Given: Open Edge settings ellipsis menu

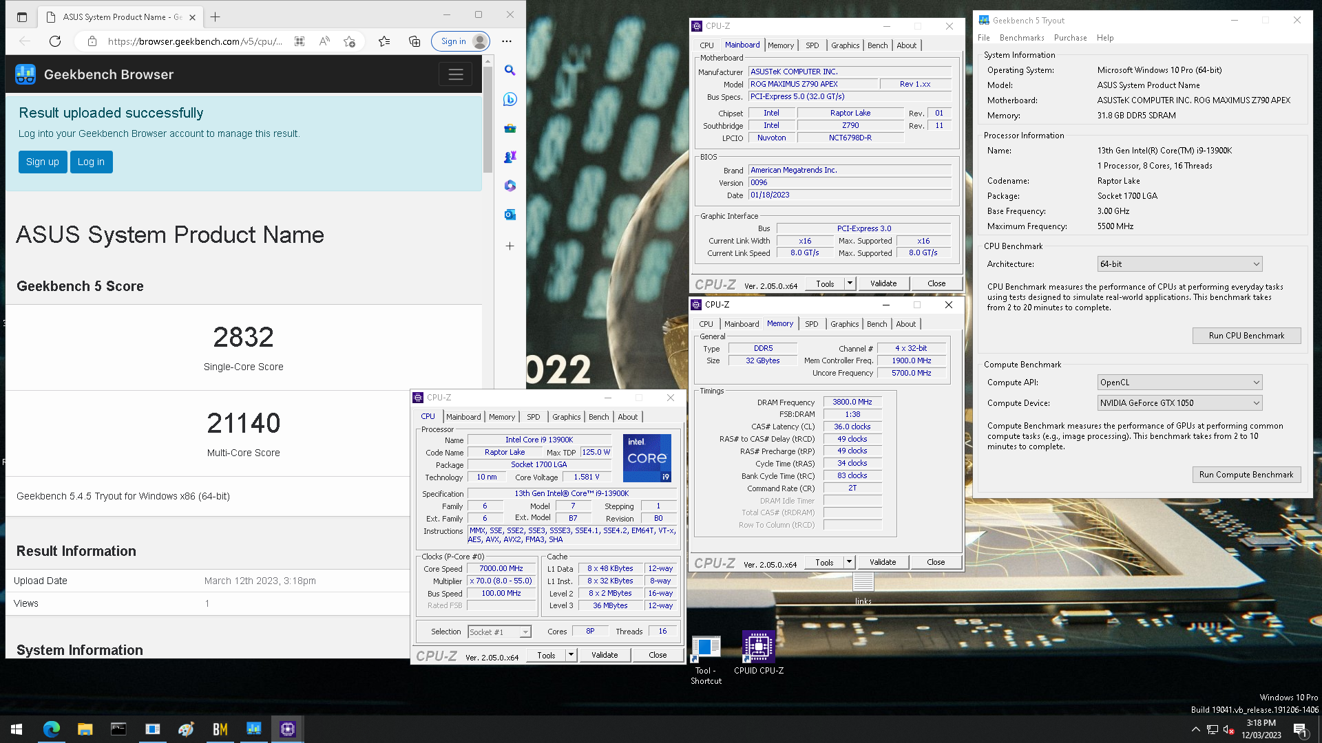Looking at the screenshot, I should click(507, 41).
